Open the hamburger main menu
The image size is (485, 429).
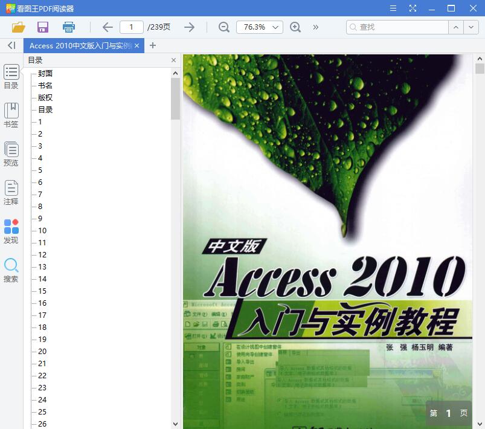click(x=393, y=8)
